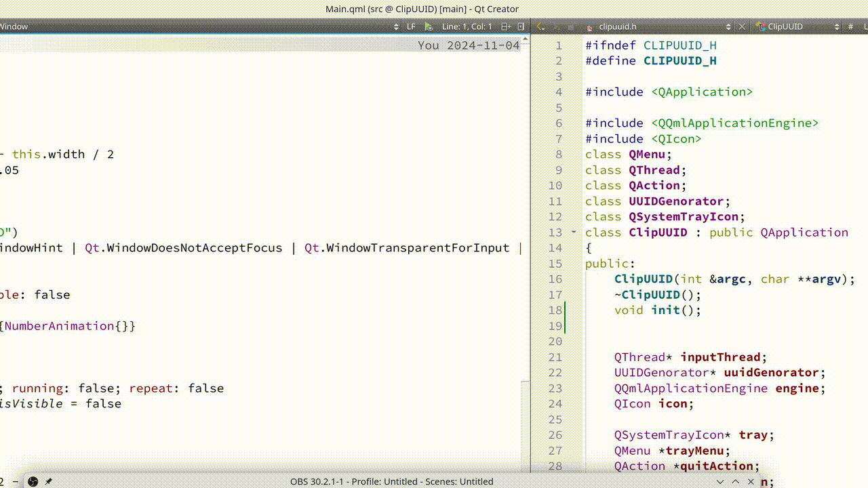Click the ClipUUID class symbol icon
Image resolution: width=868 pixels, height=488 pixels.
762,27
